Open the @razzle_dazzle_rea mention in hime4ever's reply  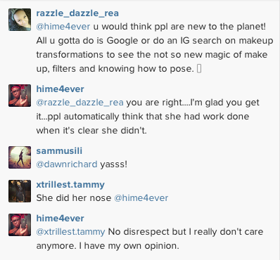[79, 103]
